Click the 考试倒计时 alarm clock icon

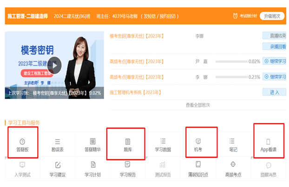pyautogui.click(x=235, y=16)
